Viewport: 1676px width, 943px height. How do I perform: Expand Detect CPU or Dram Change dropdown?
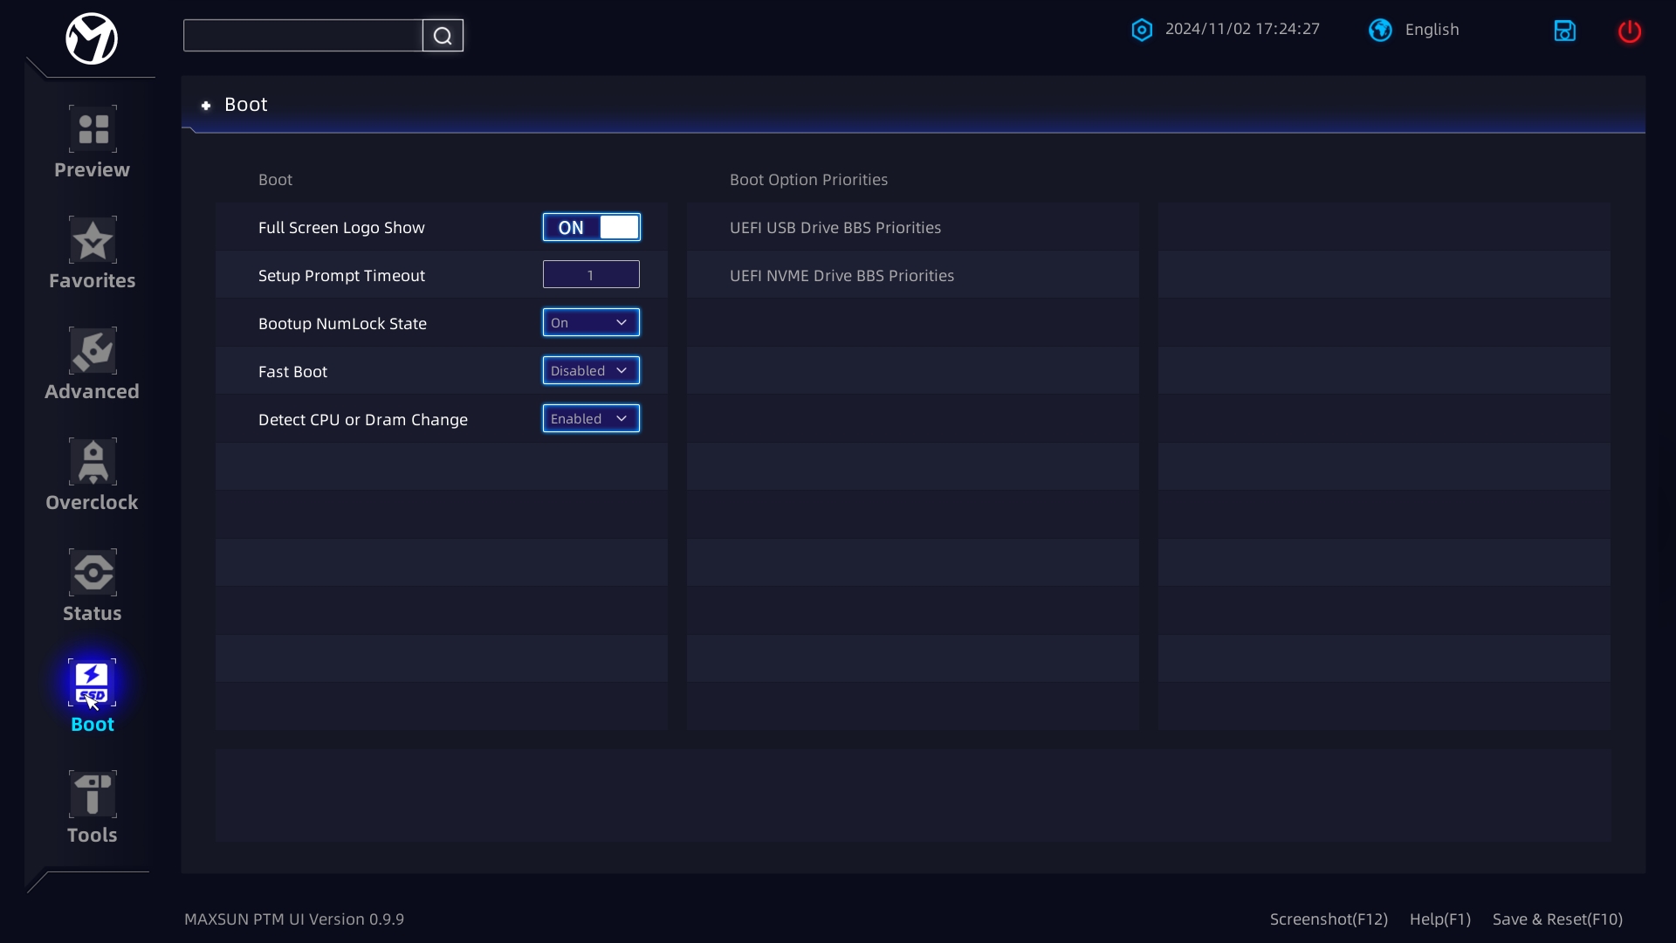click(x=591, y=418)
